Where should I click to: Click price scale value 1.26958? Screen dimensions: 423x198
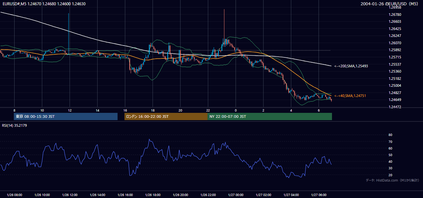[x=395, y=7]
